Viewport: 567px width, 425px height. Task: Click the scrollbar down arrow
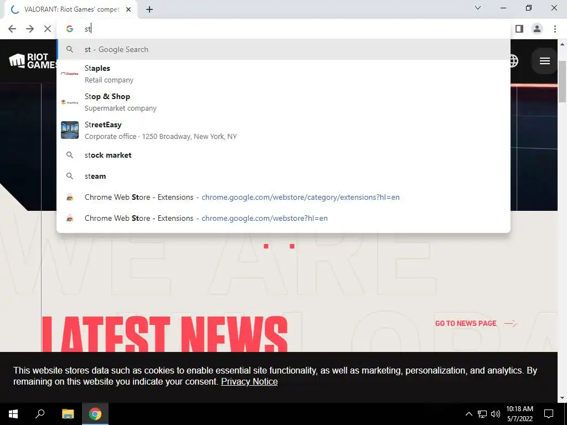click(x=563, y=398)
